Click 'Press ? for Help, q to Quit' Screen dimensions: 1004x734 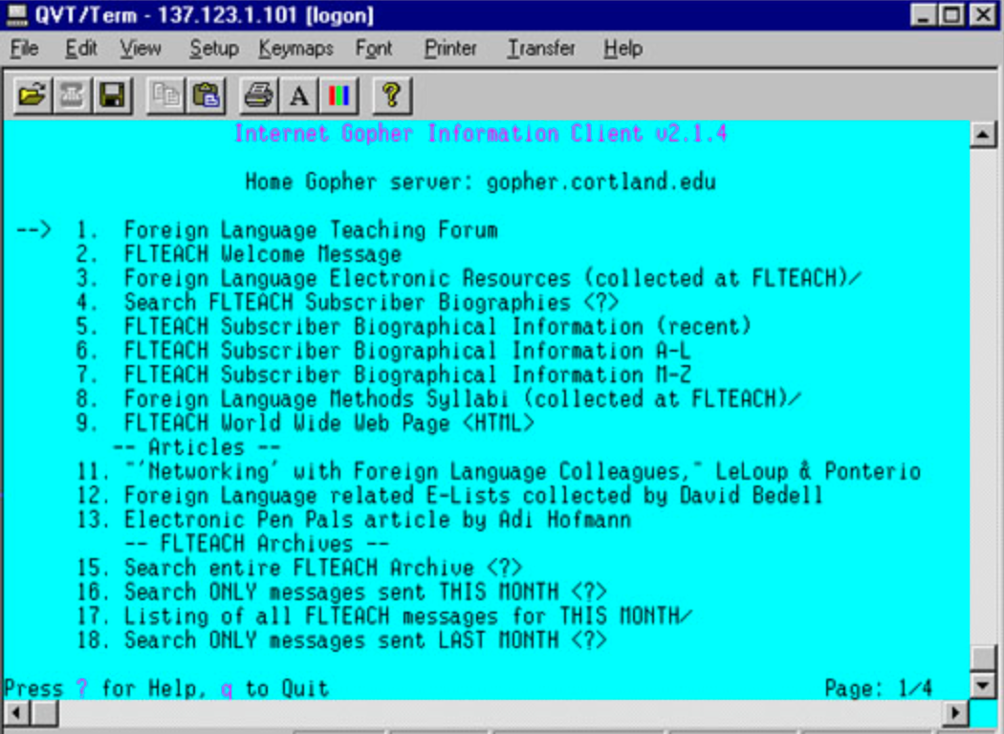pyautogui.click(x=165, y=688)
